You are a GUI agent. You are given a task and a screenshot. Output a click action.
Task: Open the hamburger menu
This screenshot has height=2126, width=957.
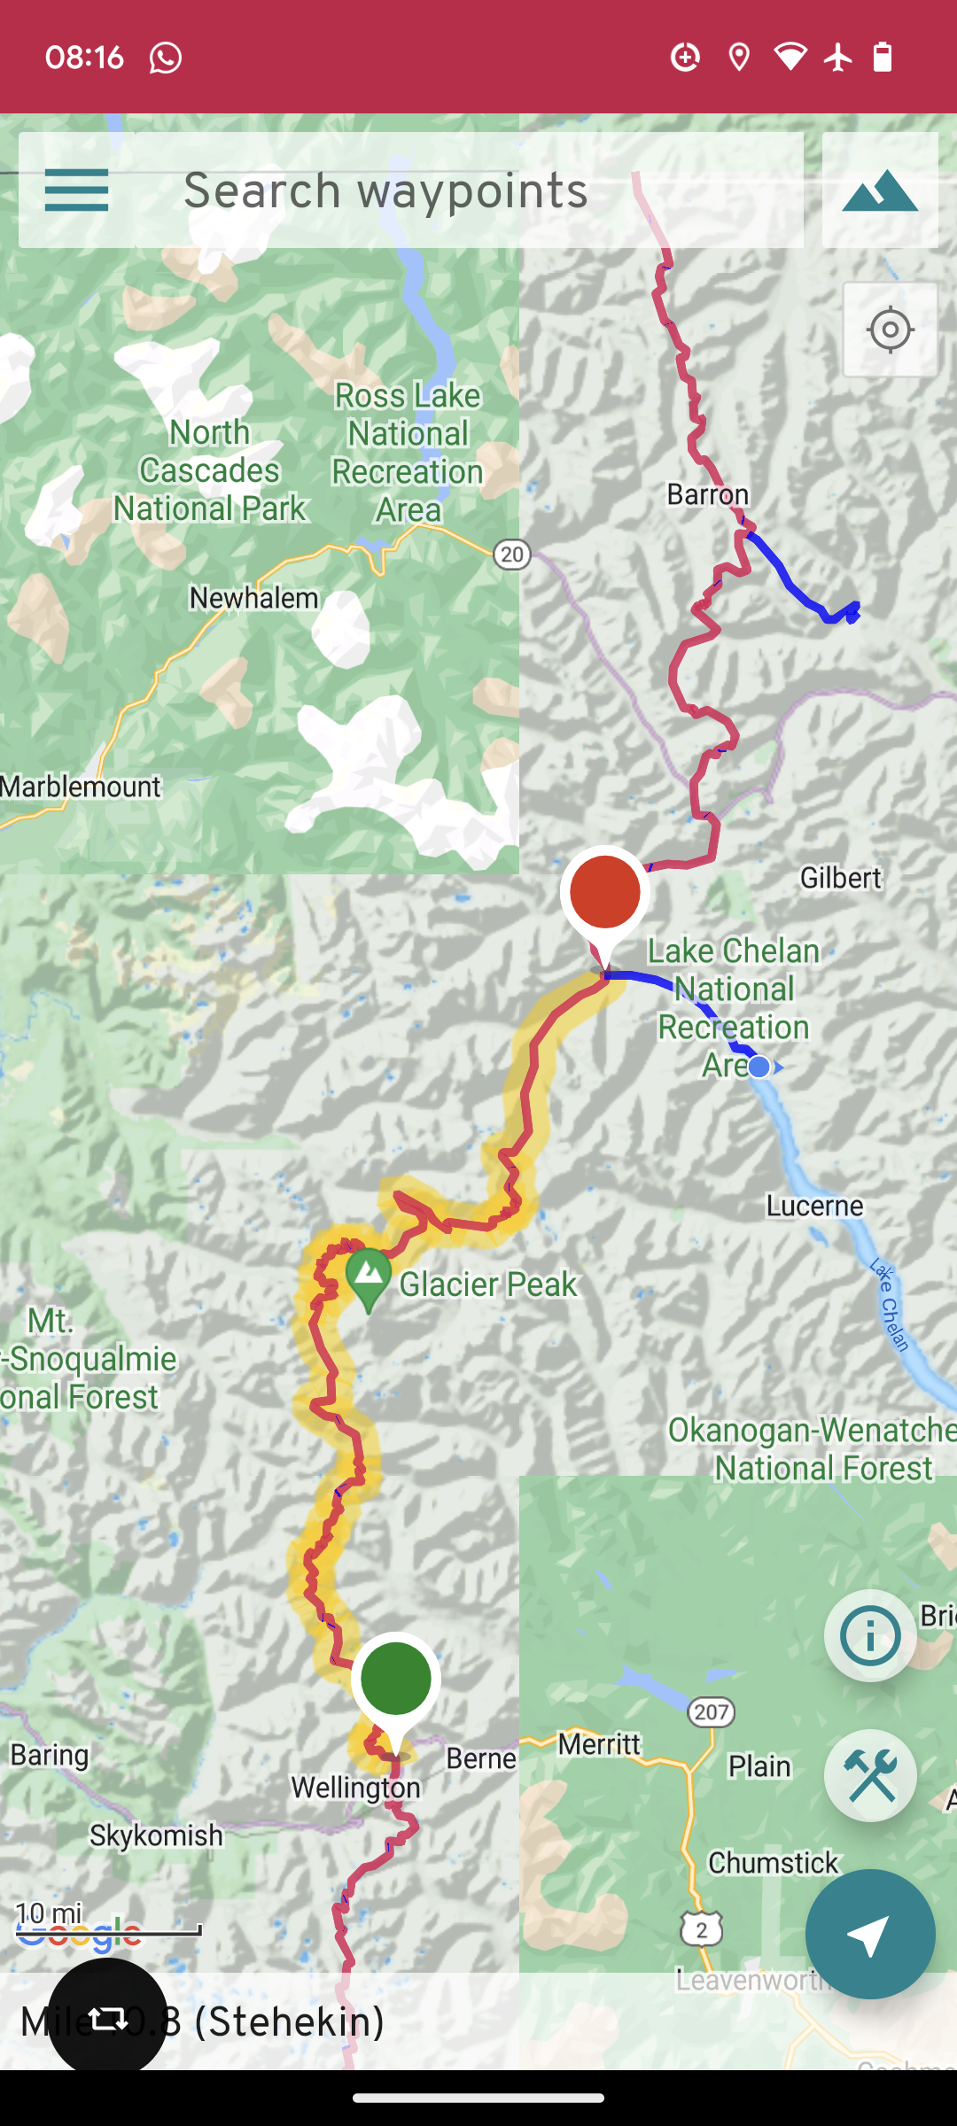76,190
